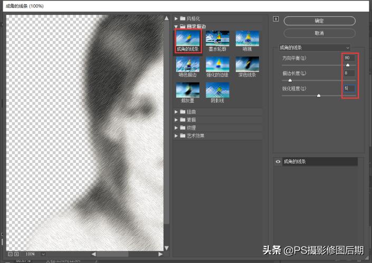Select the 深色线条 filter thumbnail

coord(247,64)
